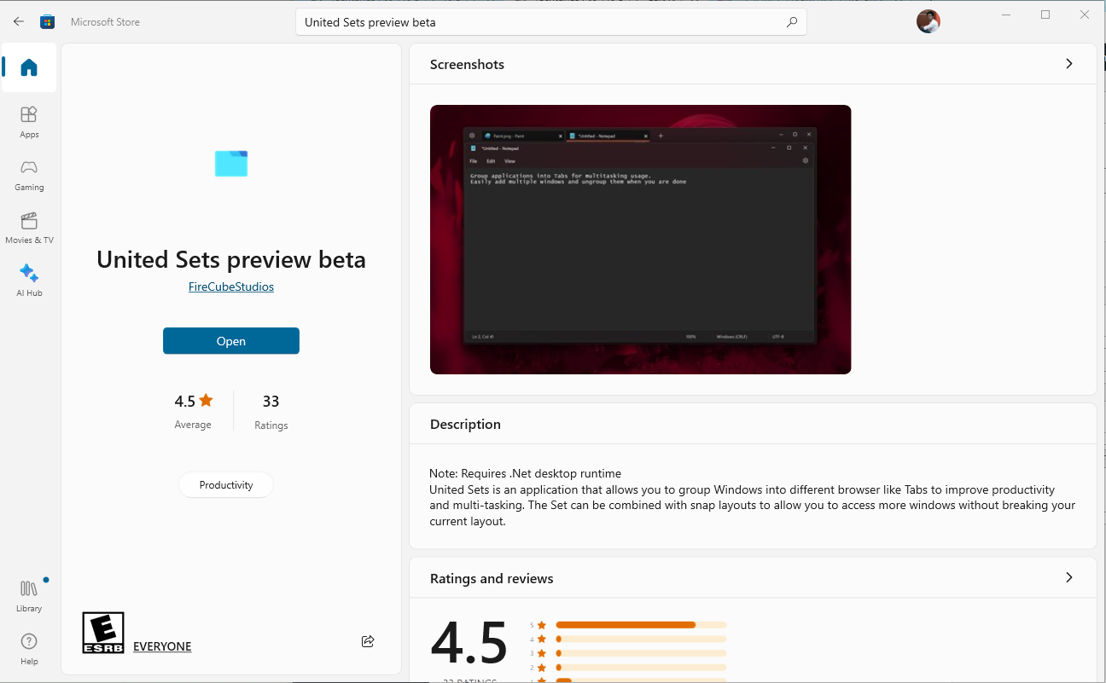Click the 'Note: Requires .Net desktop runtime' line

click(526, 473)
